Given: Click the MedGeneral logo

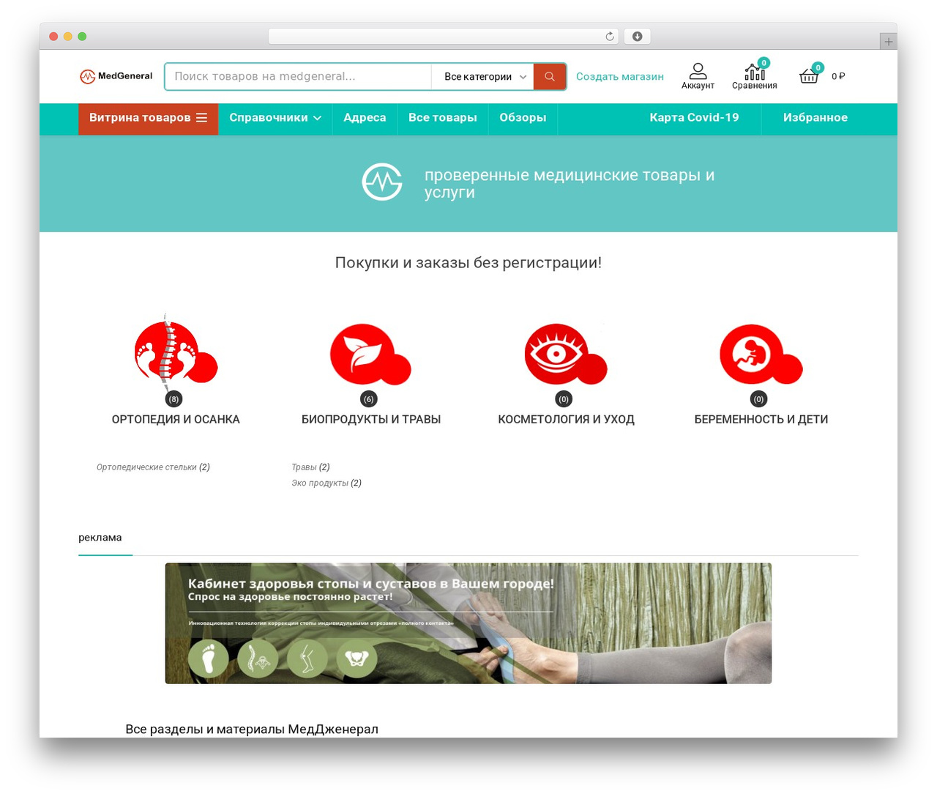Looking at the screenshot, I should 116,76.
